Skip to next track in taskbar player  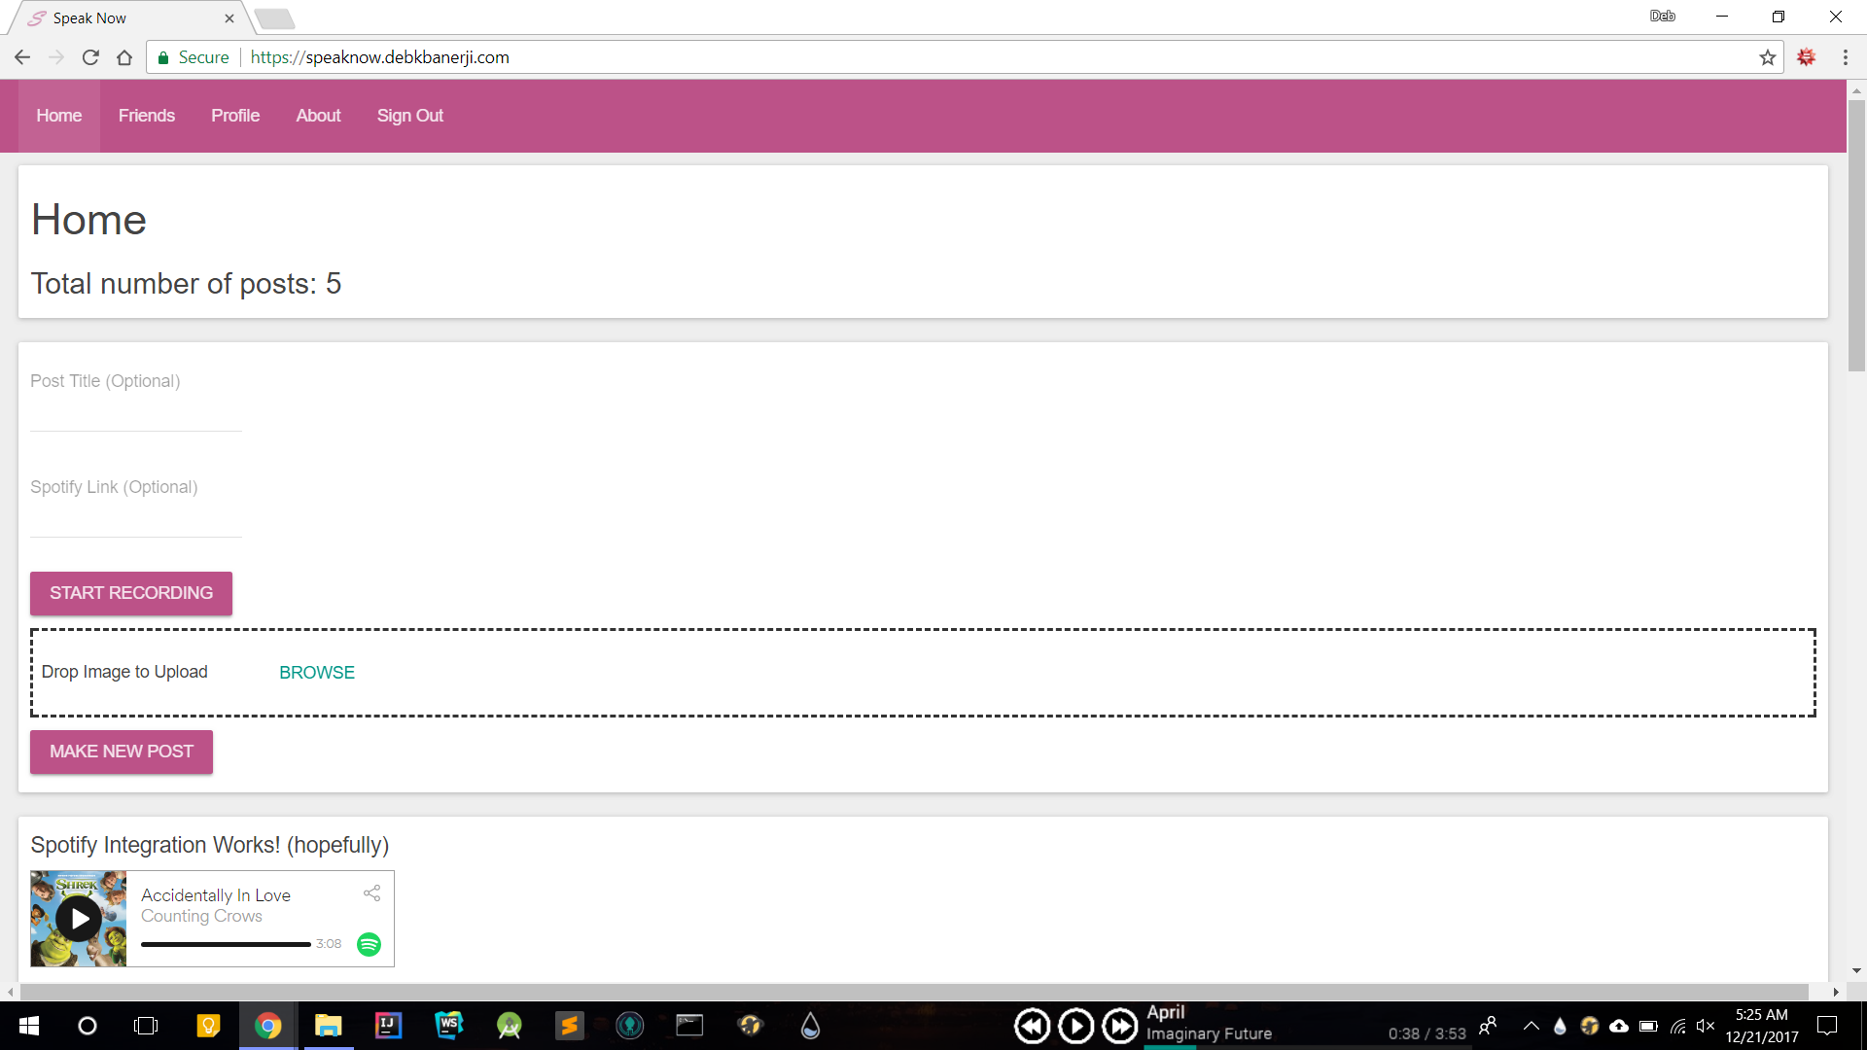pos(1119,1026)
